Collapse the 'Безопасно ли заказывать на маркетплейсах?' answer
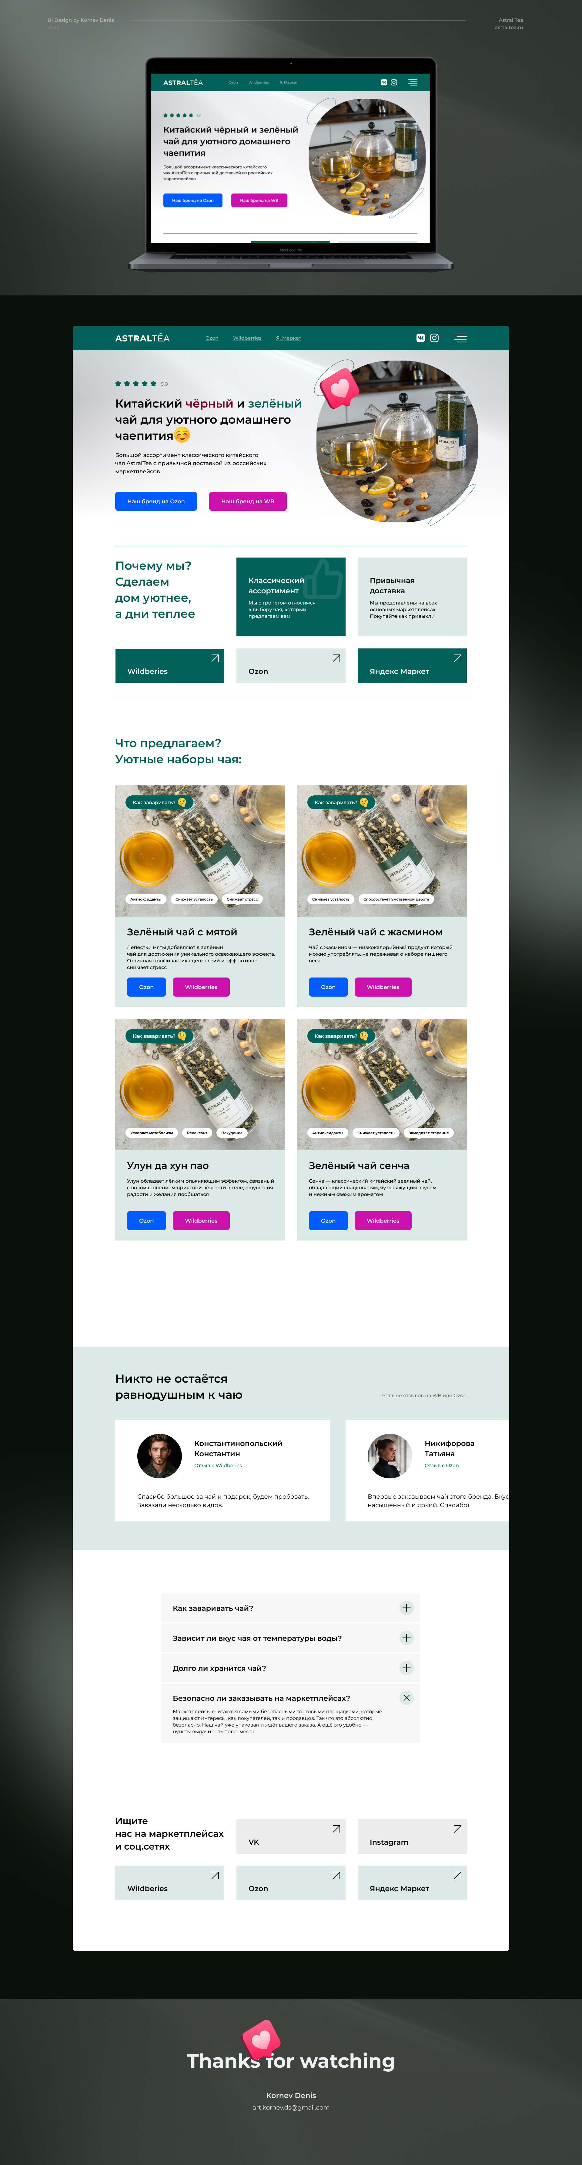The width and height of the screenshot is (582, 2165). coord(406,1698)
